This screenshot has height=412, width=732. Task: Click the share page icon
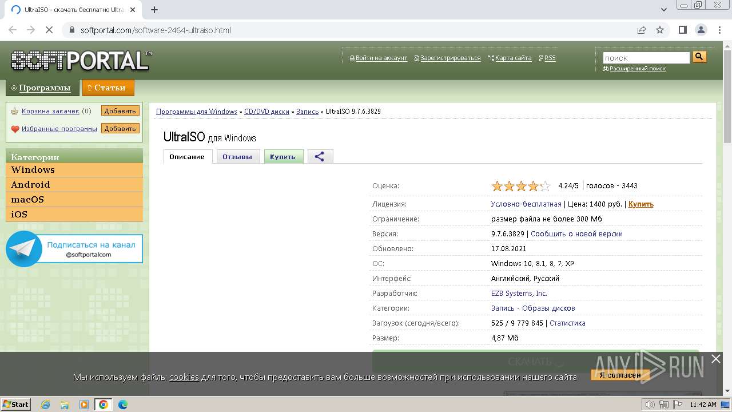[x=642, y=30]
